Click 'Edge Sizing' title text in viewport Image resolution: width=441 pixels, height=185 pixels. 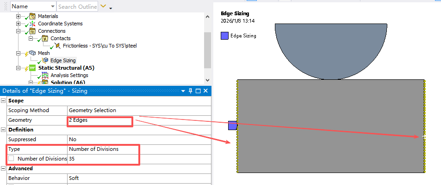(x=235, y=13)
